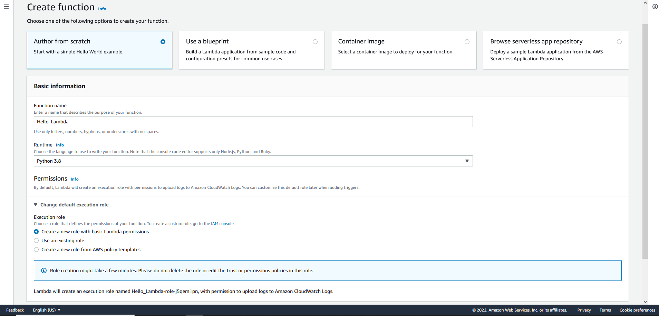Open the hamburger navigation menu

click(6, 7)
